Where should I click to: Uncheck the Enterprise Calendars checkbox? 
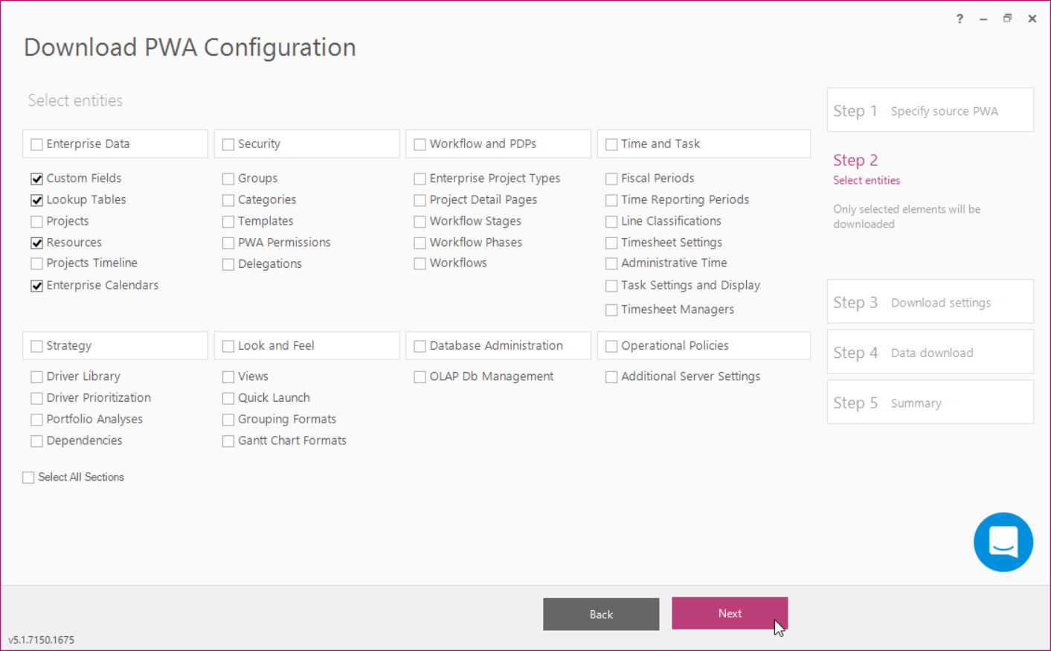(x=36, y=286)
